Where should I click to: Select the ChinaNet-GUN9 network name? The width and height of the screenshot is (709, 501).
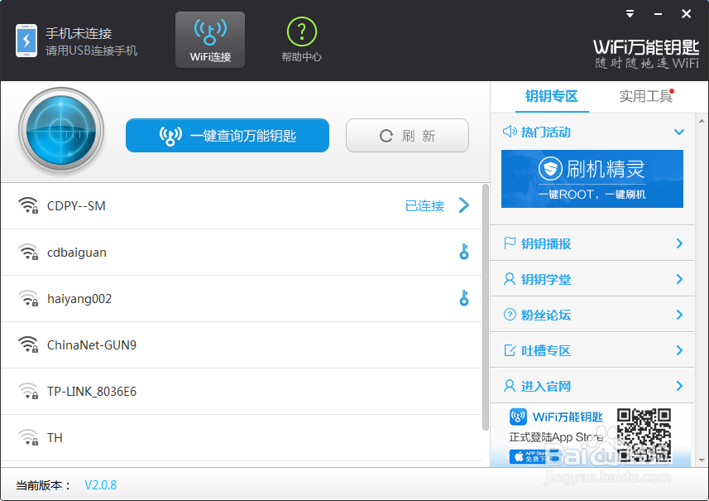coord(92,345)
